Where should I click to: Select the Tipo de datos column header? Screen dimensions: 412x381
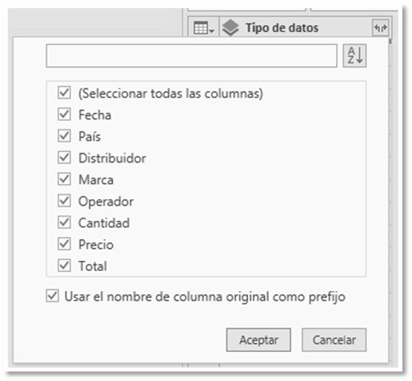click(281, 27)
